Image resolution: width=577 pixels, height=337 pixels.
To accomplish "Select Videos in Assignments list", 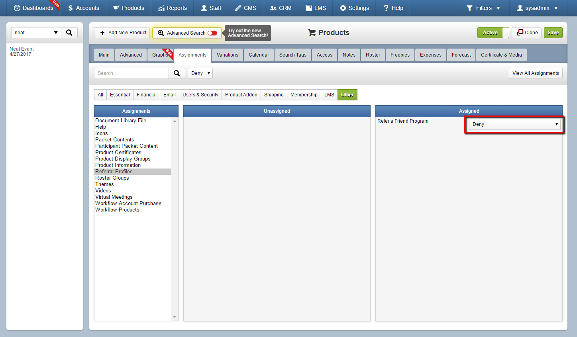I will tap(133, 191).
